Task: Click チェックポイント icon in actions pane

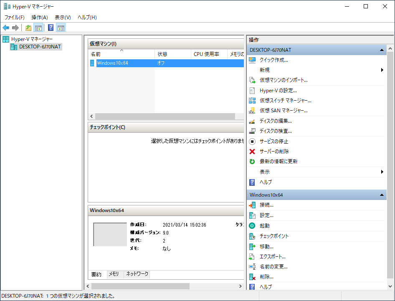Action: point(252,236)
